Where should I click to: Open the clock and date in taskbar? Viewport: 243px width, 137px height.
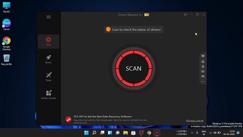pos(229,133)
